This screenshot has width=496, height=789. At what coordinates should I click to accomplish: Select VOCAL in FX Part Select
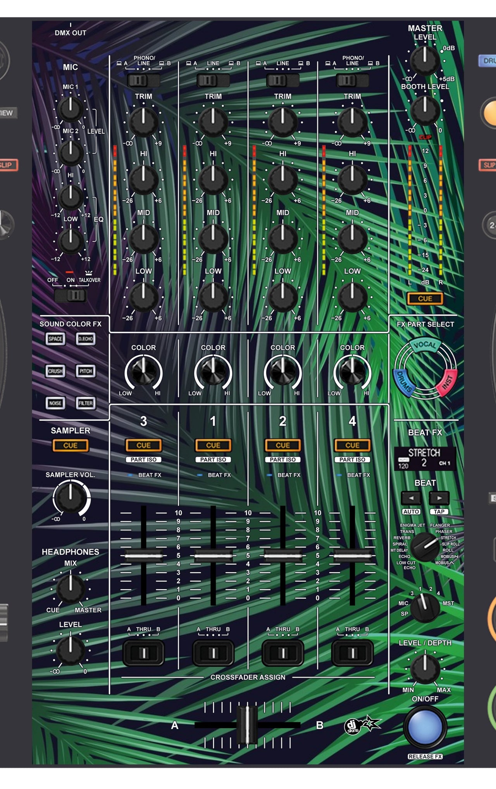425,345
